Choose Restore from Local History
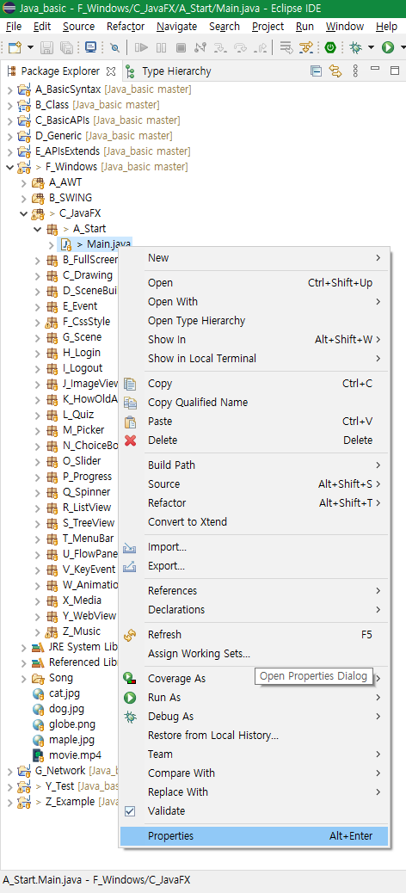The width and height of the screenshot is (406, 893). [x=254, y=736]
